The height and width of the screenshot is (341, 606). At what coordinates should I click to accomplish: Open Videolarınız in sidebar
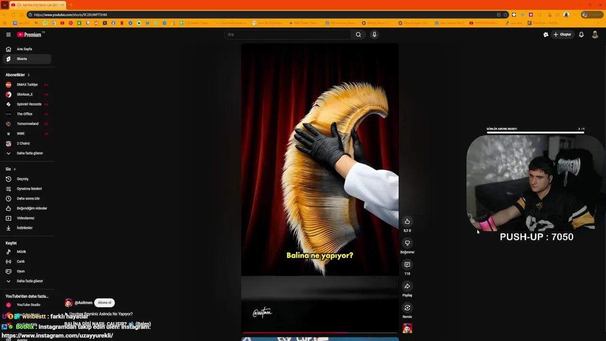coord(26,218)
